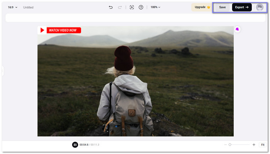
Task: Expand the collapsed left side panel handle
Action: (2, 71)
